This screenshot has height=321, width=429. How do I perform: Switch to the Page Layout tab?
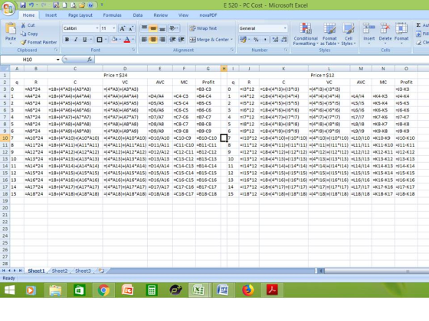pyautogui.click(x=80, y=15)
